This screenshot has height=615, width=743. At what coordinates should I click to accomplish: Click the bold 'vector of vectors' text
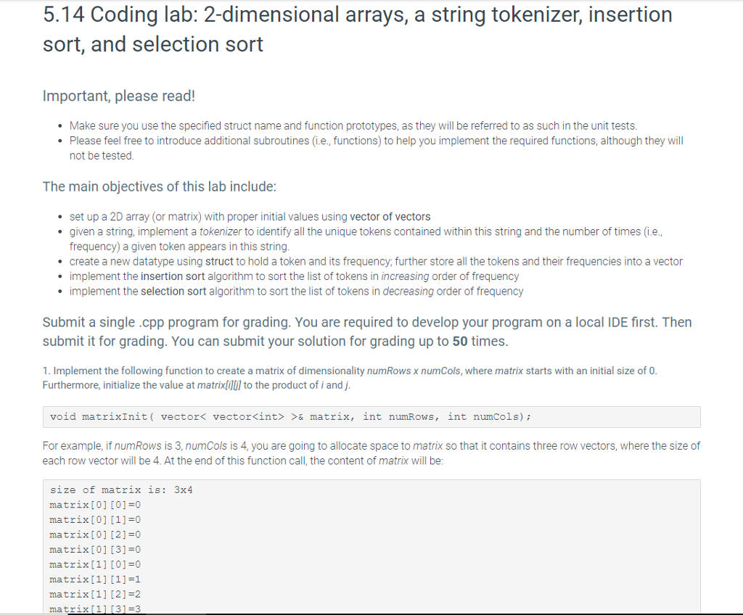pyautogui.click(x=390, y=217)
